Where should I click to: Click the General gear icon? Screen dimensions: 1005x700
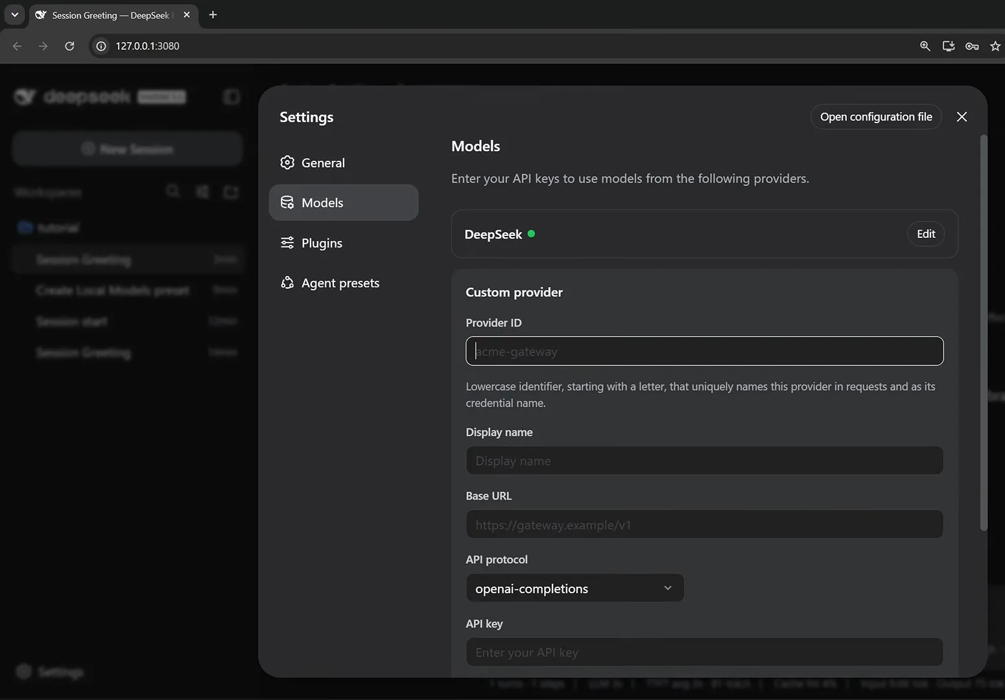(287, 163)
